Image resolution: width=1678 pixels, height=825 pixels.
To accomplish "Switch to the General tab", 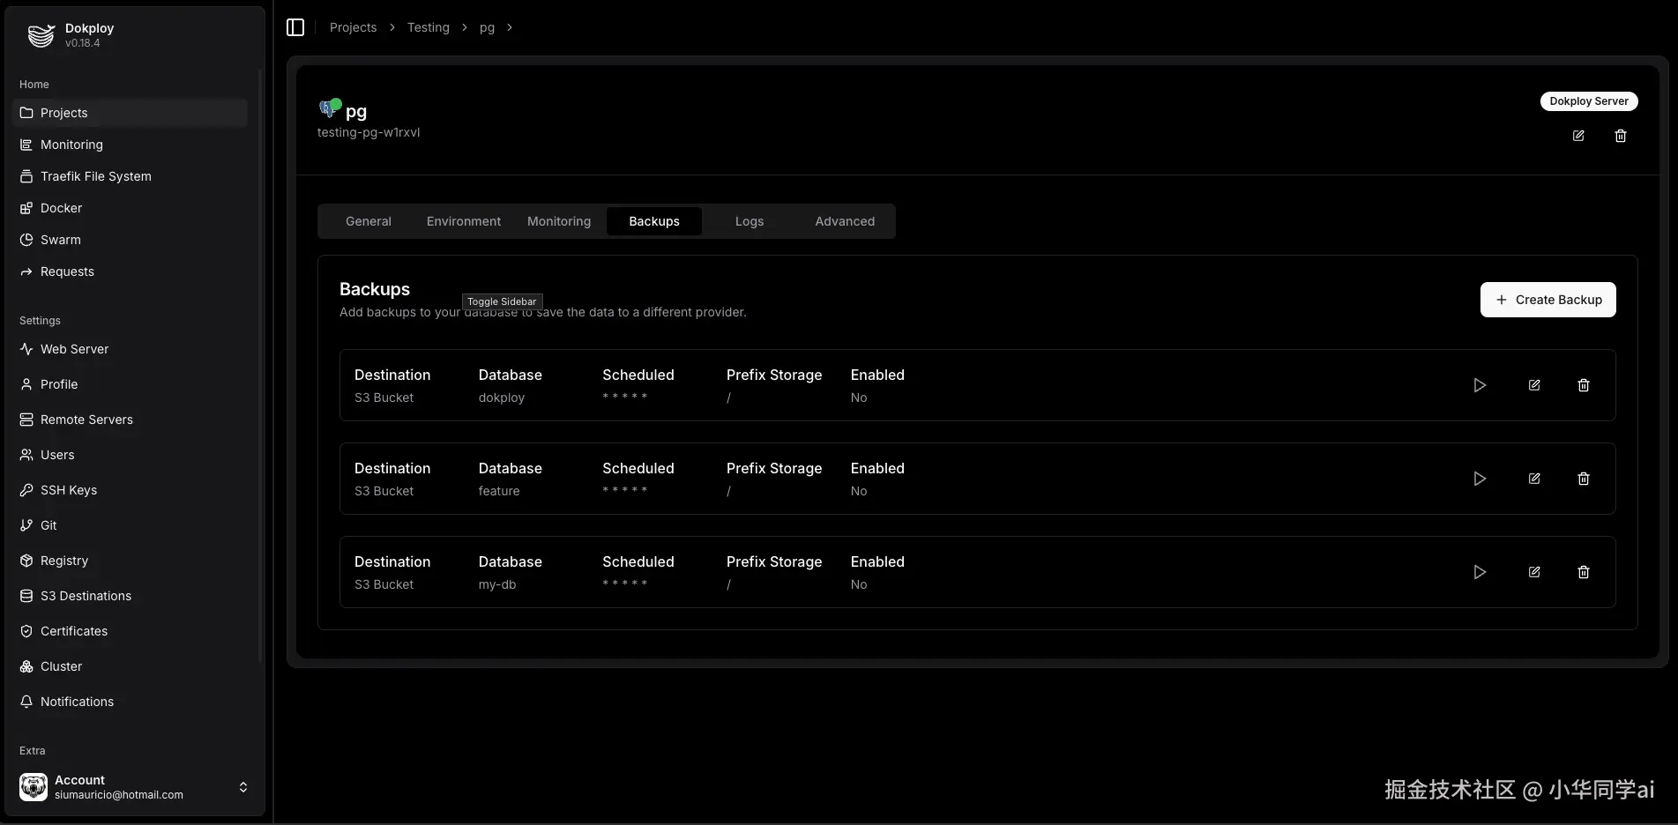I will pyautogui.click(x=369, y=221).
